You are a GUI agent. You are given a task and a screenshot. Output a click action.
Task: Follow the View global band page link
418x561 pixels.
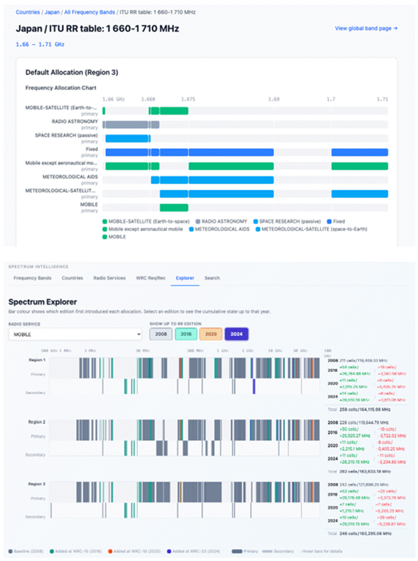[366, 28]
